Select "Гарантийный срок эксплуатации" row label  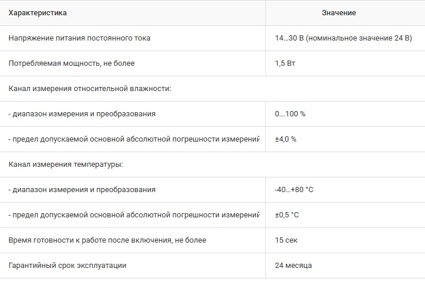coord(68,266)
